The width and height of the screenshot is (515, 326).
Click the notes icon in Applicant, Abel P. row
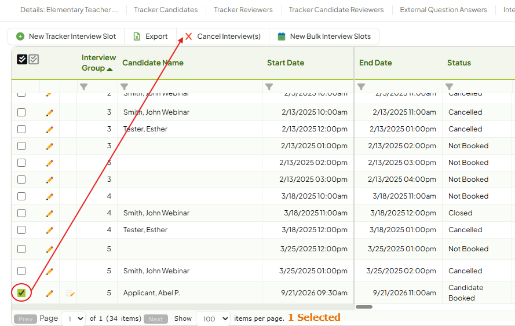point(70,293)
